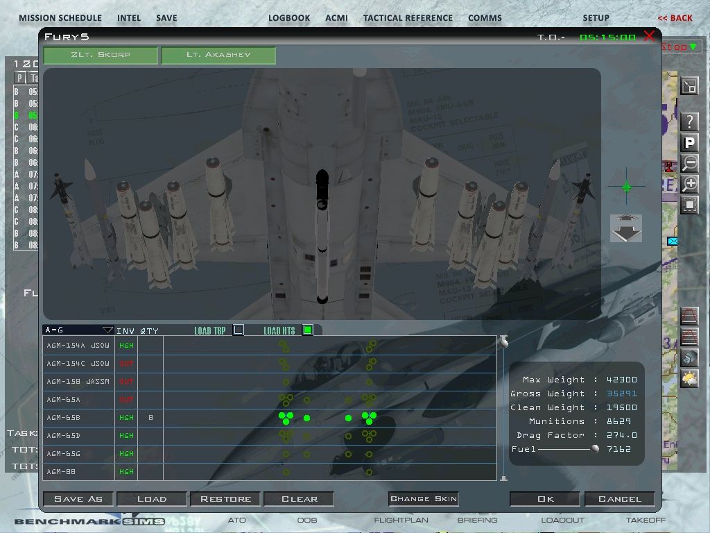The height and width of the screenshot is (533, 710).
Task: Open MISSION SCHEDULE from the top menu
Action: click(x=60, y=18)
